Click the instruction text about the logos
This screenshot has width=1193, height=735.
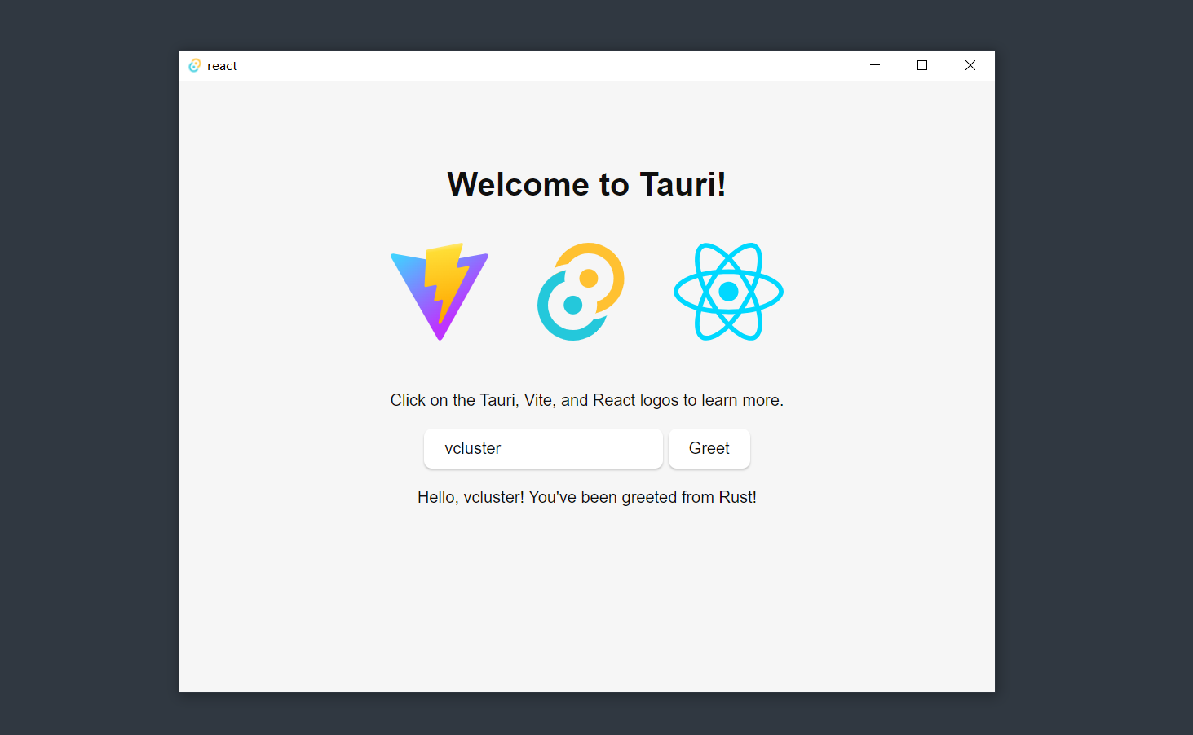click(x=586, y=400)
